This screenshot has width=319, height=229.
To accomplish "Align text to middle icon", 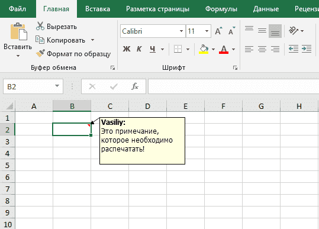I will 262,31.
